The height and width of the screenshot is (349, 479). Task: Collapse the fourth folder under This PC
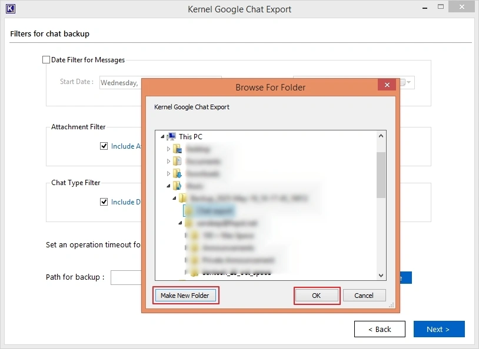coord(168,186)
